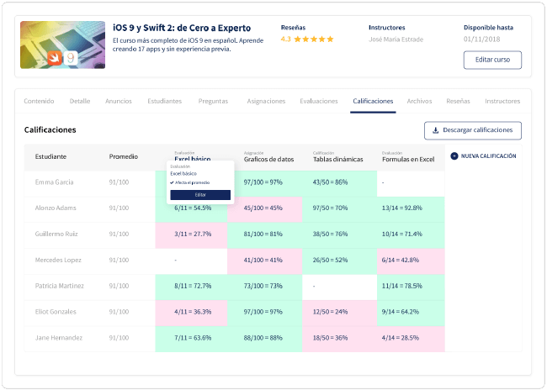Click the grade cell 6/11 = 54.5%
The height and width of the screenshot is (390, 547).
point(191,209)
